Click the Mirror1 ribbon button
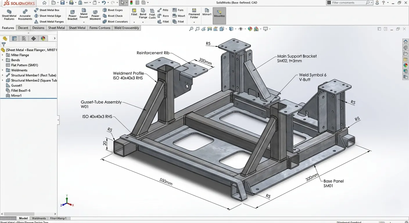Image resolution: width=409 pixels, height=223 pixels. pos(207,12)
